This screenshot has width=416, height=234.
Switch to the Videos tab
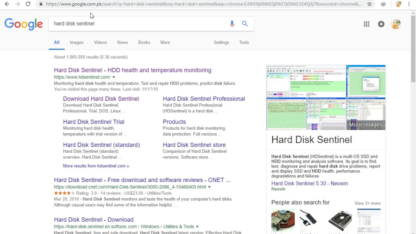(x=100, y=42)
